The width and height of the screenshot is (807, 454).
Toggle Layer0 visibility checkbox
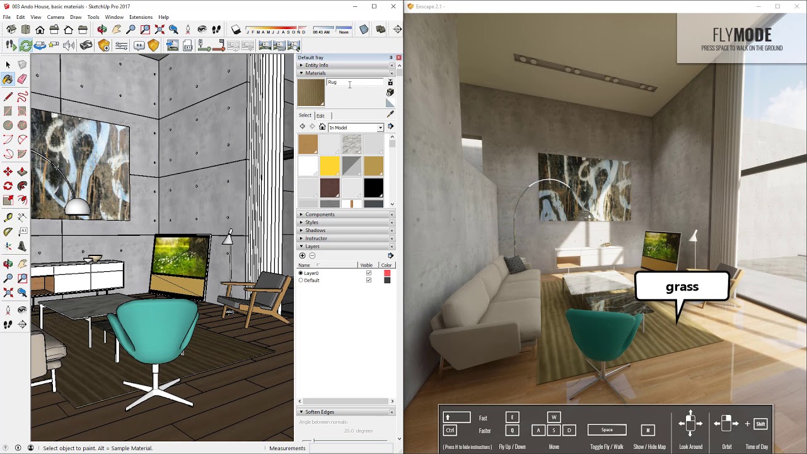tap(369, 273)
